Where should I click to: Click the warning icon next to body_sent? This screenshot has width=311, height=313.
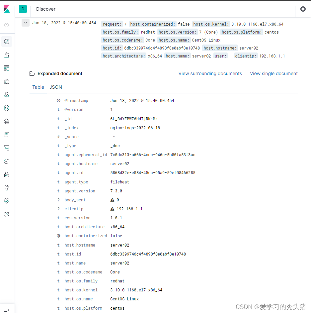point(113,200)
